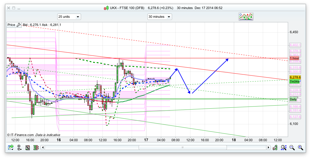Click the auto-fit zoom magnifier icon
The width and height of the screenshot is (311, 159).
(x=284, y=148)
